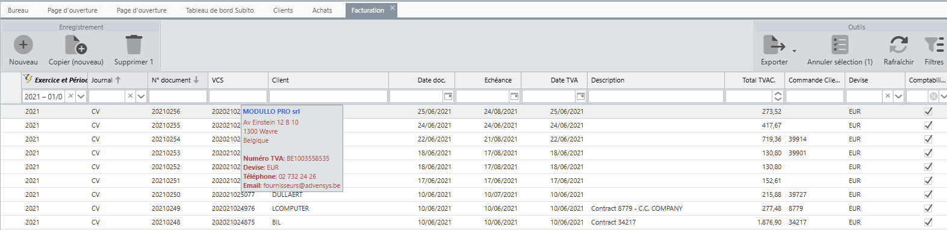Switch to the Achats tab
Viewport: 947px width, 230px height.
coord(322,10)
